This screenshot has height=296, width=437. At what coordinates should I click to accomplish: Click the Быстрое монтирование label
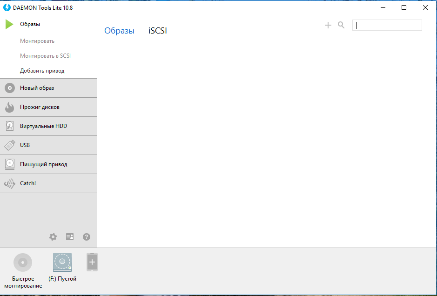[23, 283]
